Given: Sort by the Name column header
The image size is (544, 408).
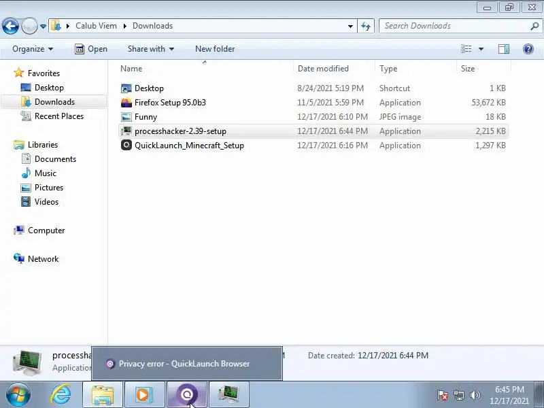Looking at the screenshot, I should [x=205, y=69].
